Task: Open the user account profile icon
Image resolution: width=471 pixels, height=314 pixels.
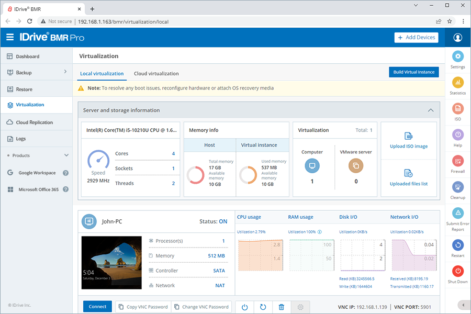Action: pos(457,38)
